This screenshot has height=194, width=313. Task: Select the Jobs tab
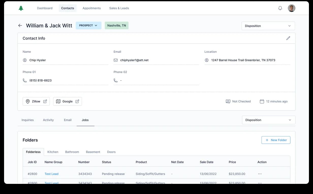85,120
